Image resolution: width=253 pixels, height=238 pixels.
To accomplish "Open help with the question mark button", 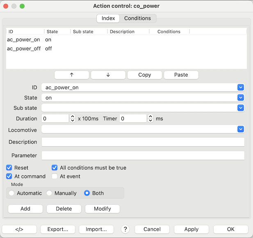I will click(125, 229).
